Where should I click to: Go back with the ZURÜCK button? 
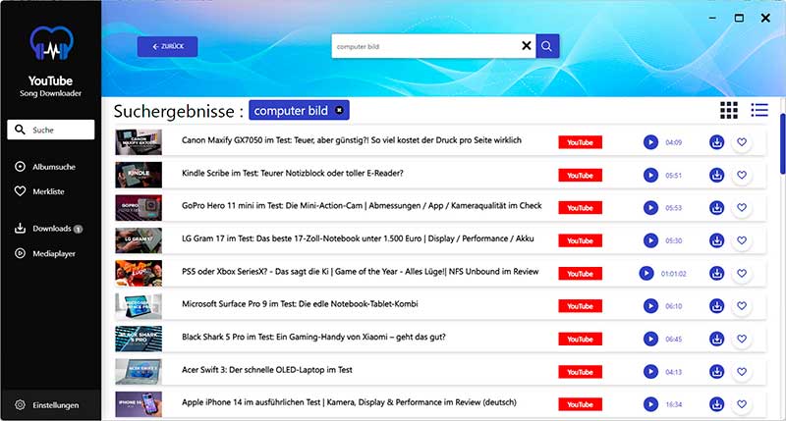pyautogui.click(x=167, y=46)
